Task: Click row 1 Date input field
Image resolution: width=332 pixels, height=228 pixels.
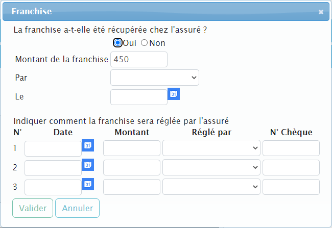Action: click(x=53, y=148)
